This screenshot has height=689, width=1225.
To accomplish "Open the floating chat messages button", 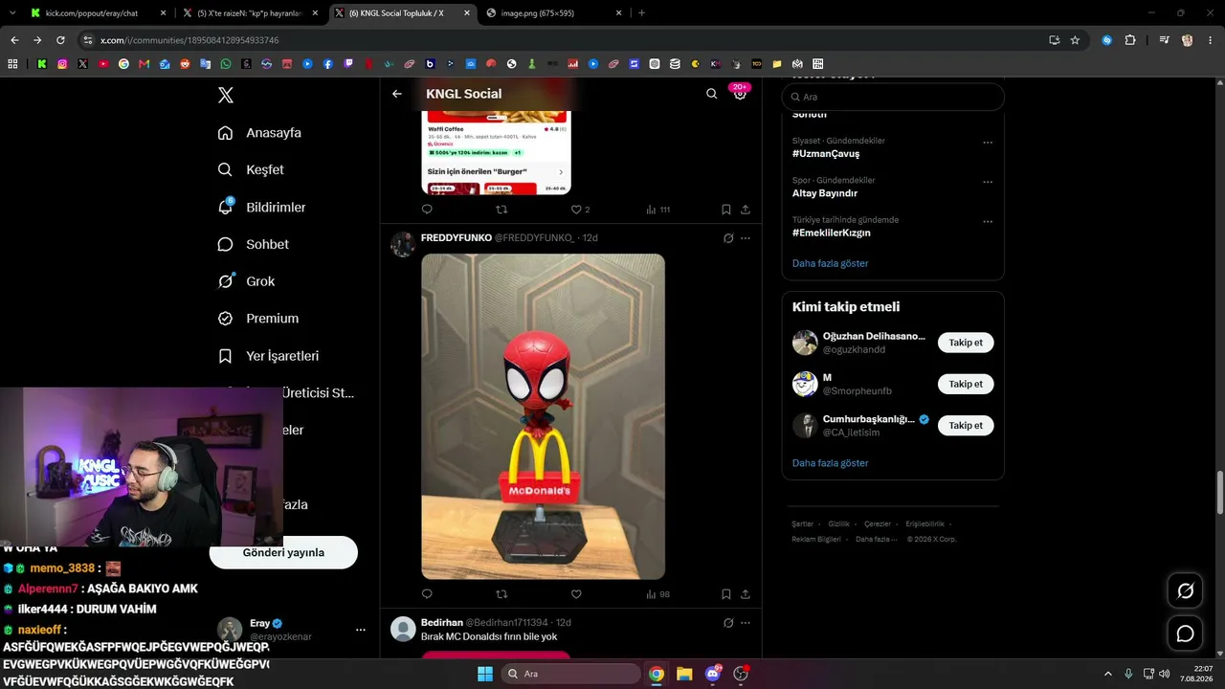I will pyautogui.click(x=1185, y=633).
